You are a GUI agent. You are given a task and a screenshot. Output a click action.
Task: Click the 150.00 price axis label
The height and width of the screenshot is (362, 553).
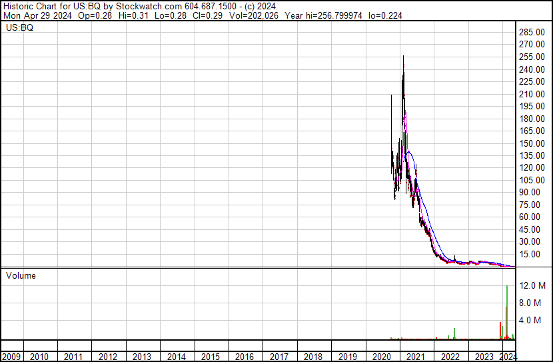(532, 143)
